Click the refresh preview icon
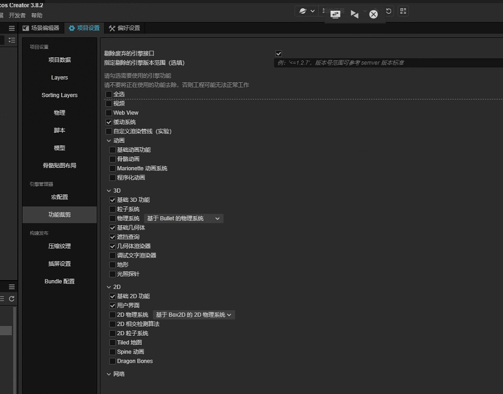The image size is (503, 394). (x=388, y=11)
